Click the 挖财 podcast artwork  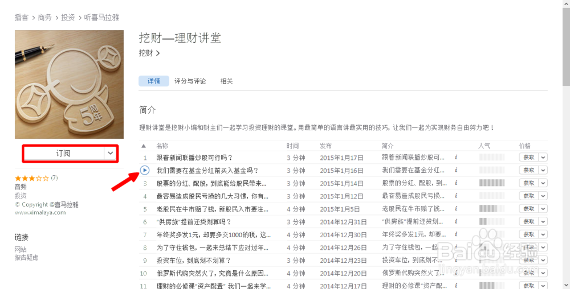tap(69, 85)
